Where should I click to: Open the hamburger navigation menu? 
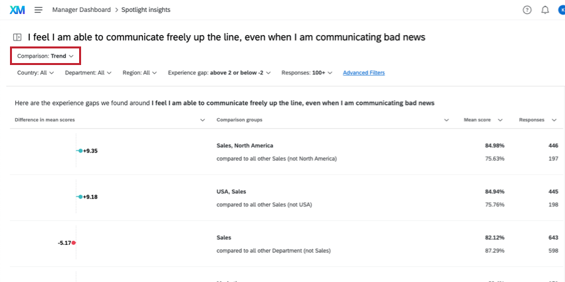click(39, 10)
